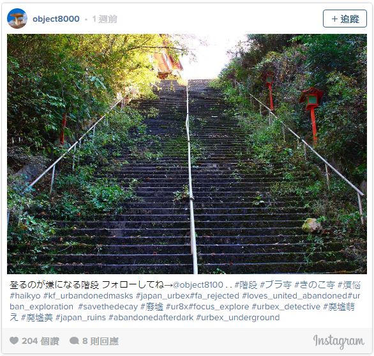Viewport: 374px width, 356px height.
Task: Click the 1 週前 post timestamp
Action: click(x=105, y=19)
